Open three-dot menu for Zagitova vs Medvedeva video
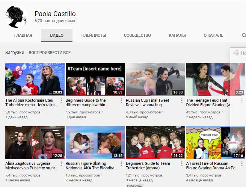The width and height of the screenshot is (246, 187). click(x=61, y=164)
